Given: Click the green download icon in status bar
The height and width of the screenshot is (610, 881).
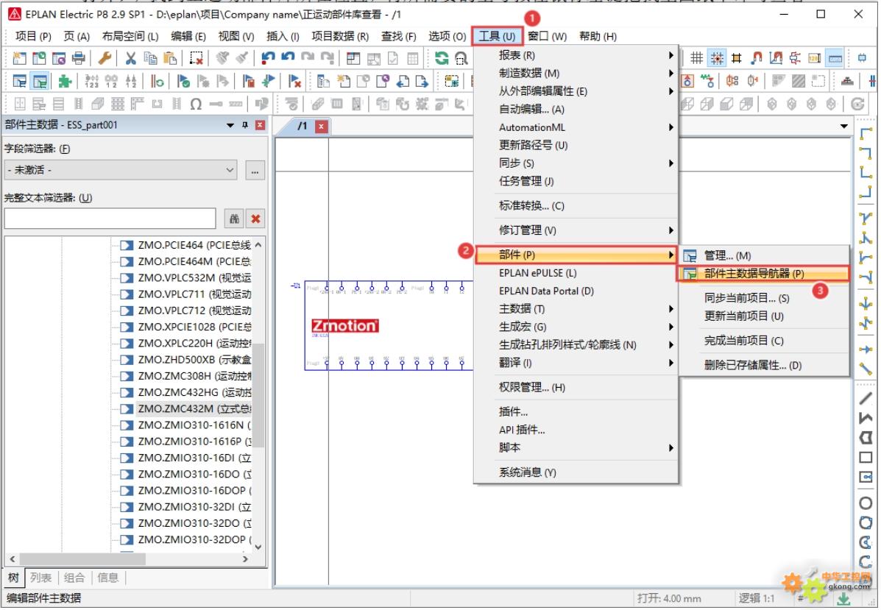Looking at the screenshot, I should tap(843, 599).
